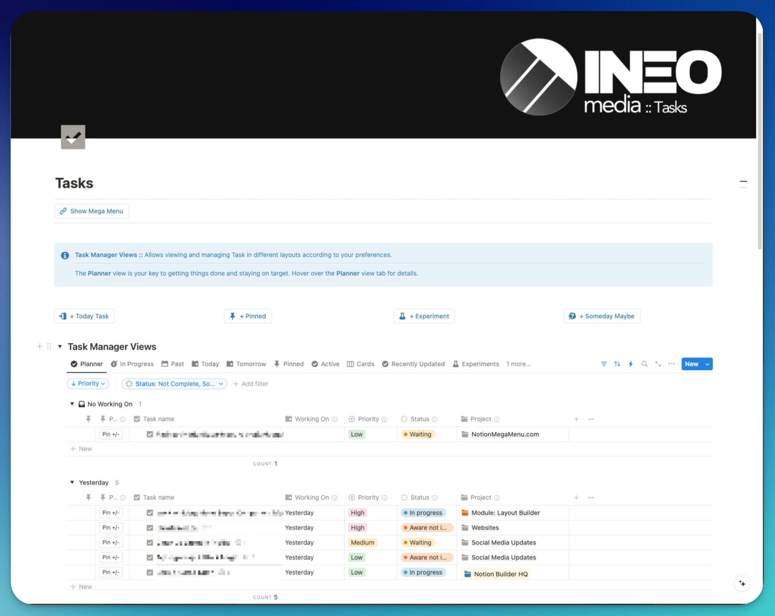
Task: Open the Cards view tab
Action: [361, 364]
